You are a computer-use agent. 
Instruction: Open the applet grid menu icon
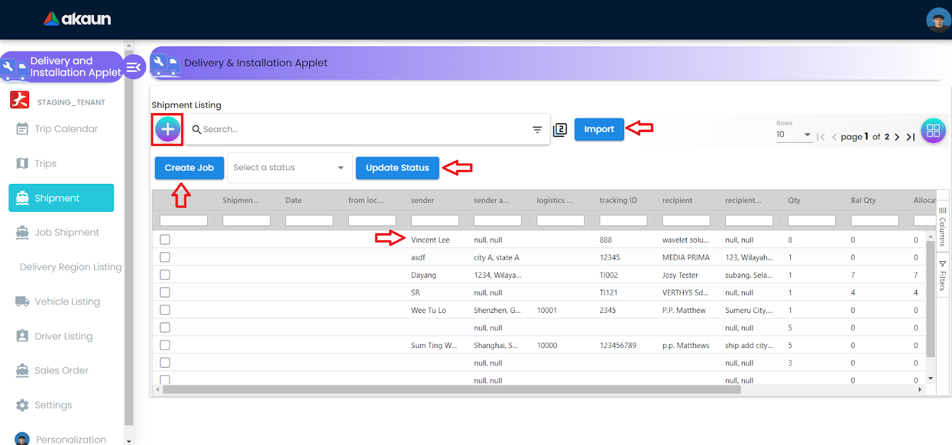933,131
